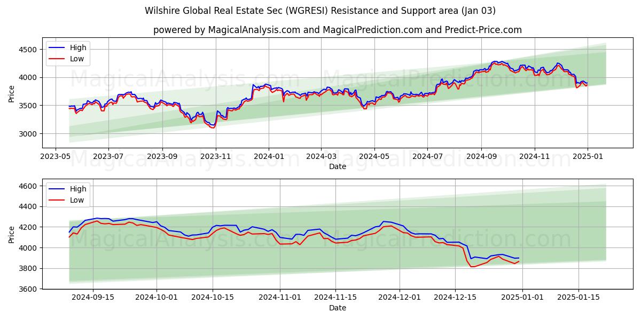Click the 4500 price tick label

pyautogui.click(x=28, y=50)
